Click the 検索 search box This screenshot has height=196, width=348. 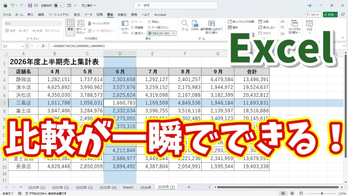pos(176,5)
